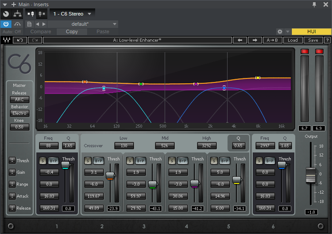Click the Auto: Off label

[x=12, y=31]
